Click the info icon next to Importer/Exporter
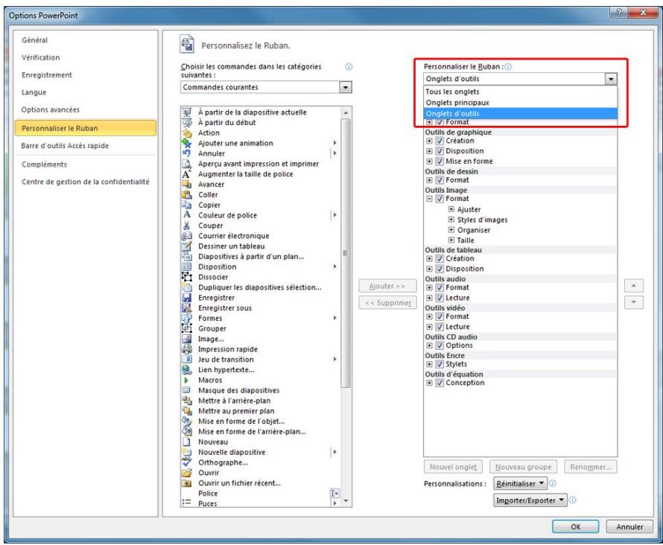This screenshot has height=545, width=663. (x=573, y=500)
